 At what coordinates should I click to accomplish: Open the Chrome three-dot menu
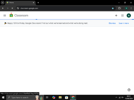click(131, 8)
